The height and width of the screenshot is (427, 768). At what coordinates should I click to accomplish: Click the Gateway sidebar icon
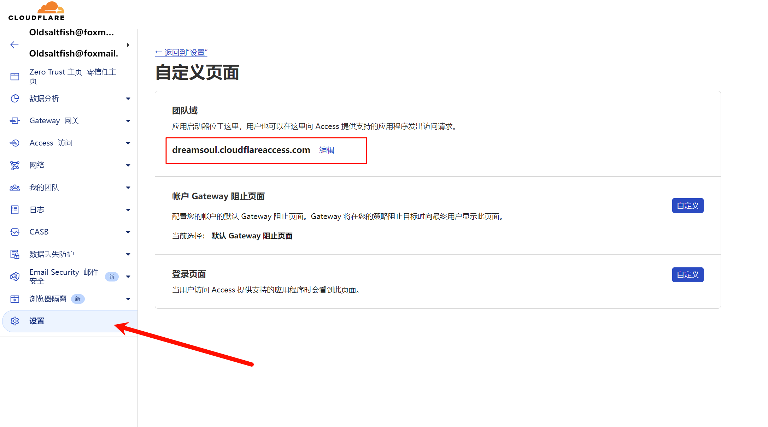point(15,121)
